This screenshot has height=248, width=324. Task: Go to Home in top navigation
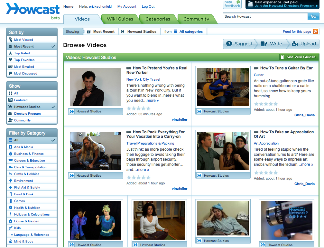(x=69, y=6)
